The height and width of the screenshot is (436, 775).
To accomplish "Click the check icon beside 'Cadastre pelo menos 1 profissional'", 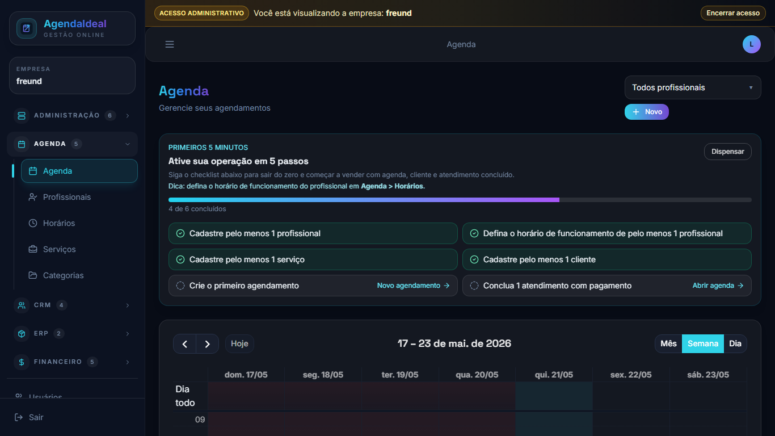I will 180,233.
